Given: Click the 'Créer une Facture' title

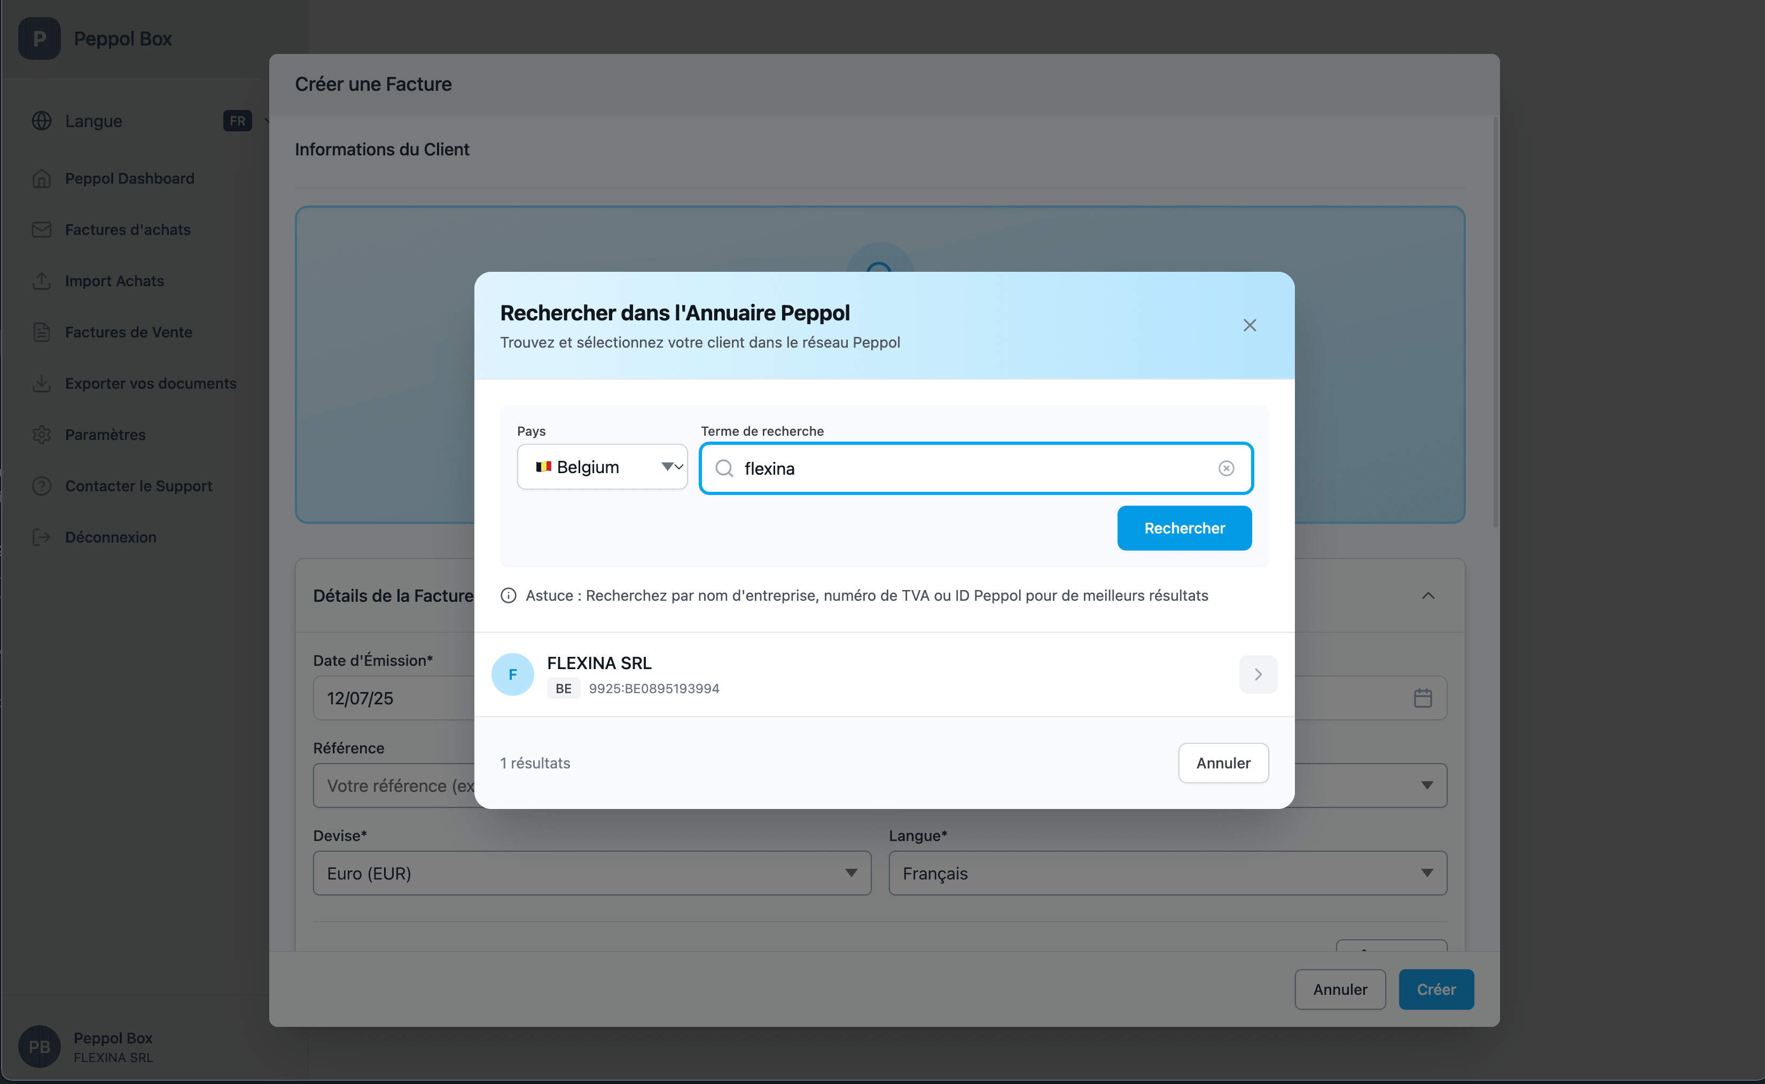Looking at the screenshot, I should pos(373,84).
